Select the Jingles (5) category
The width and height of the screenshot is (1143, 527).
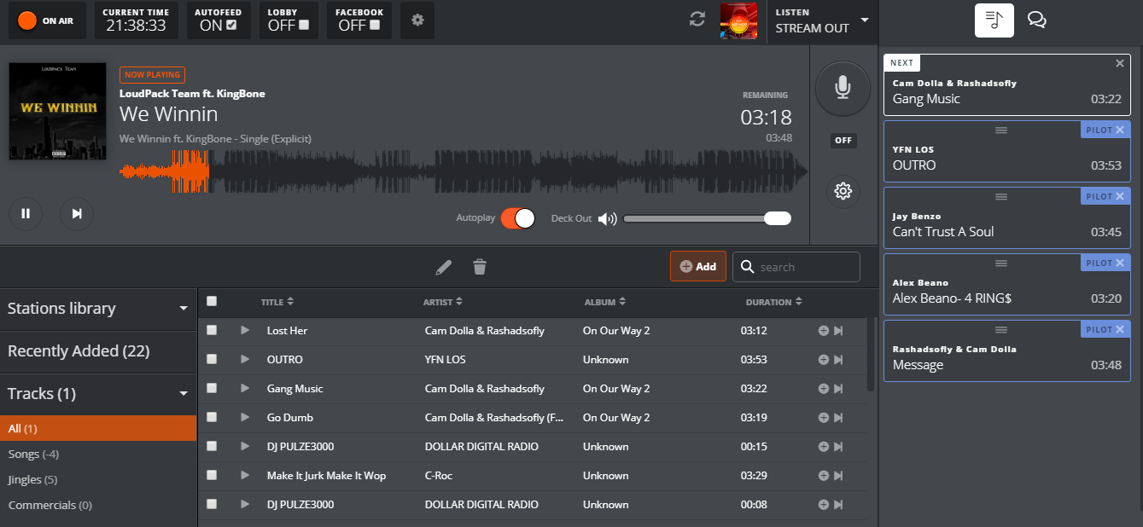click(x=33, y=479)
